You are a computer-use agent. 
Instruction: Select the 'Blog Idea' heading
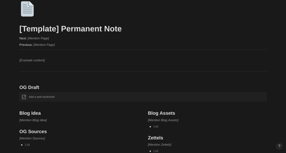(x=30, y=113)
